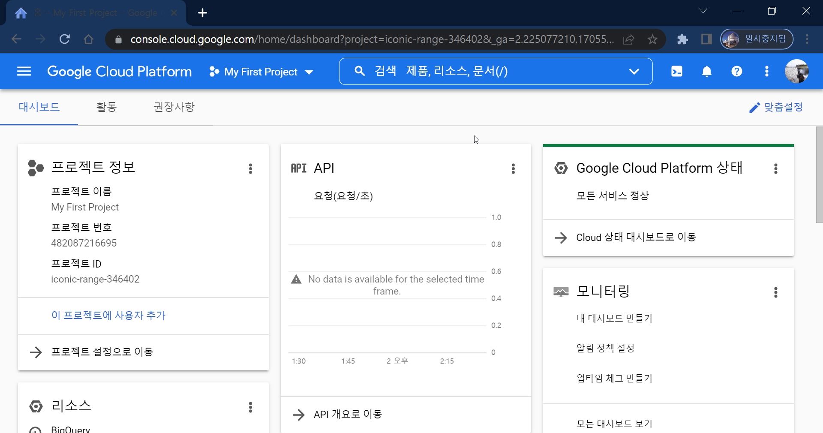Click the browser reload icon
Viewport: 823px width, 433px height.
click(65, 39)
